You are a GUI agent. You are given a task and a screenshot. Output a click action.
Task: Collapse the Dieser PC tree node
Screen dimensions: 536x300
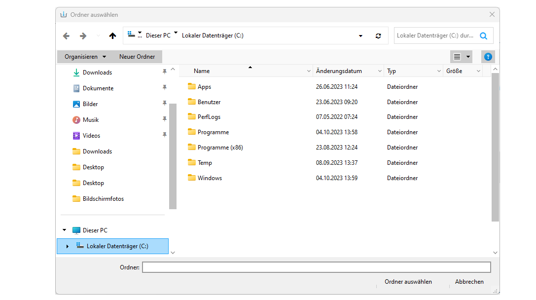pyautogui.click(x=64, y=230)
